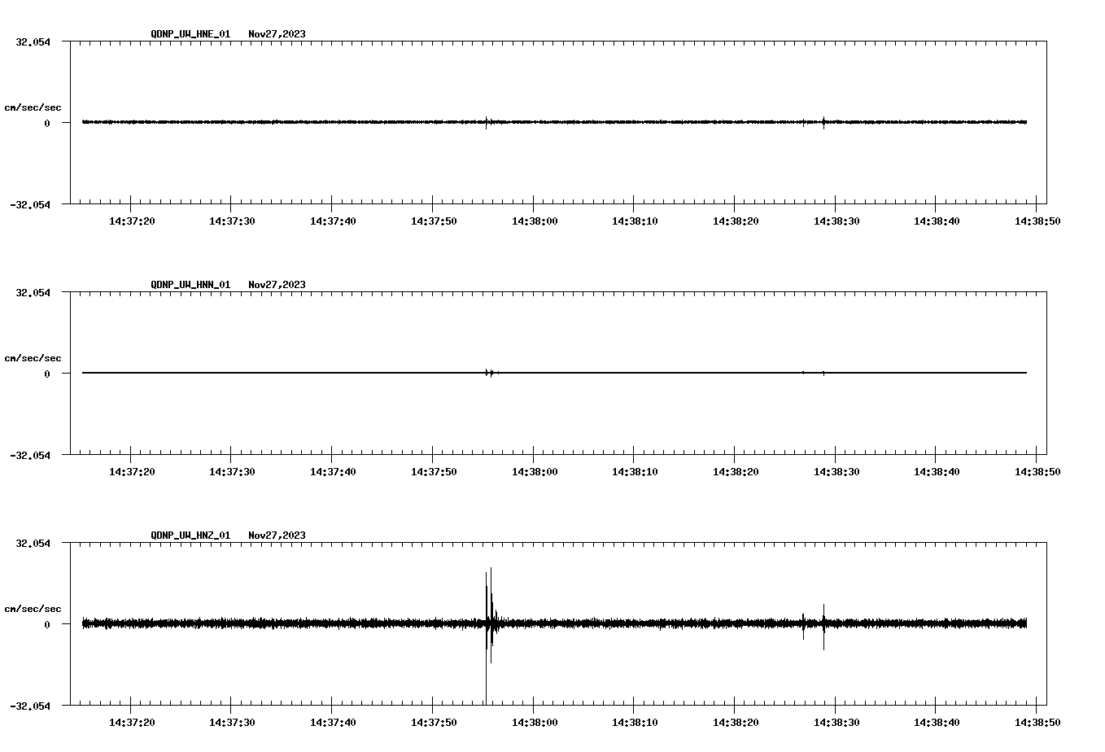Click the 14:38:10 label under the HNE plot
This screenshot has height=752, width=1105.
point(634,221)
